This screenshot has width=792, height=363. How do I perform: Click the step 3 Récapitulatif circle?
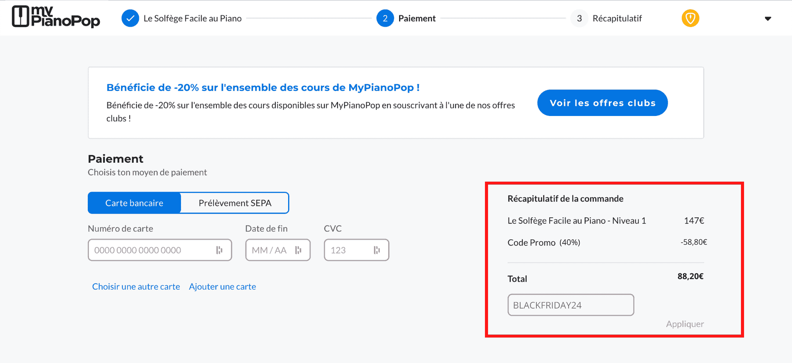coord(579,18)
